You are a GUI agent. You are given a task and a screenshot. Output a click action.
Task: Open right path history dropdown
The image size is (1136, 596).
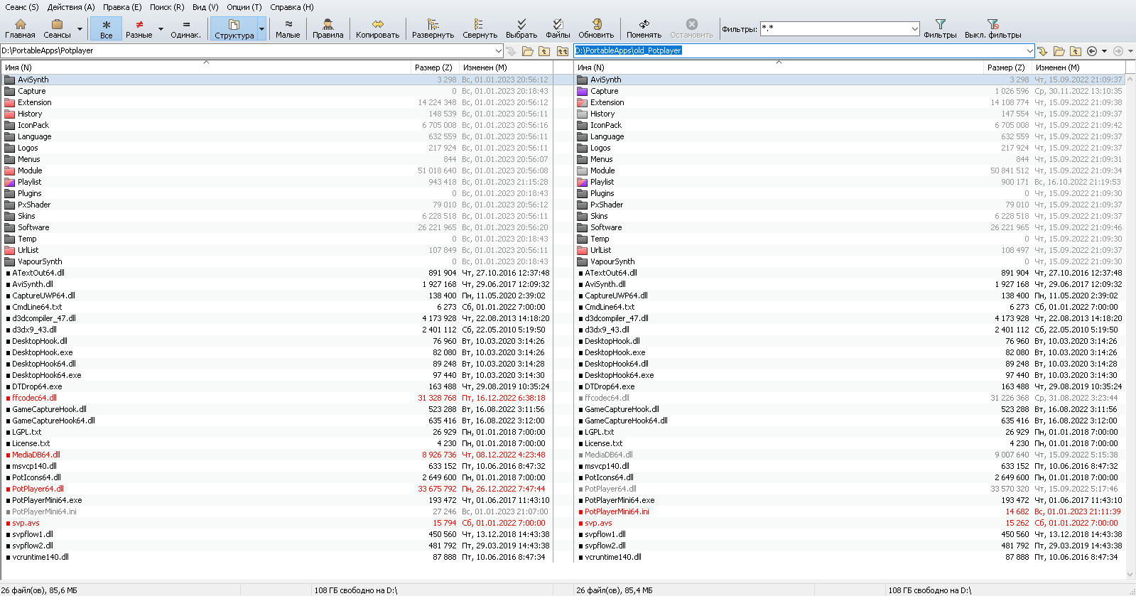(x=1029, y=51)
